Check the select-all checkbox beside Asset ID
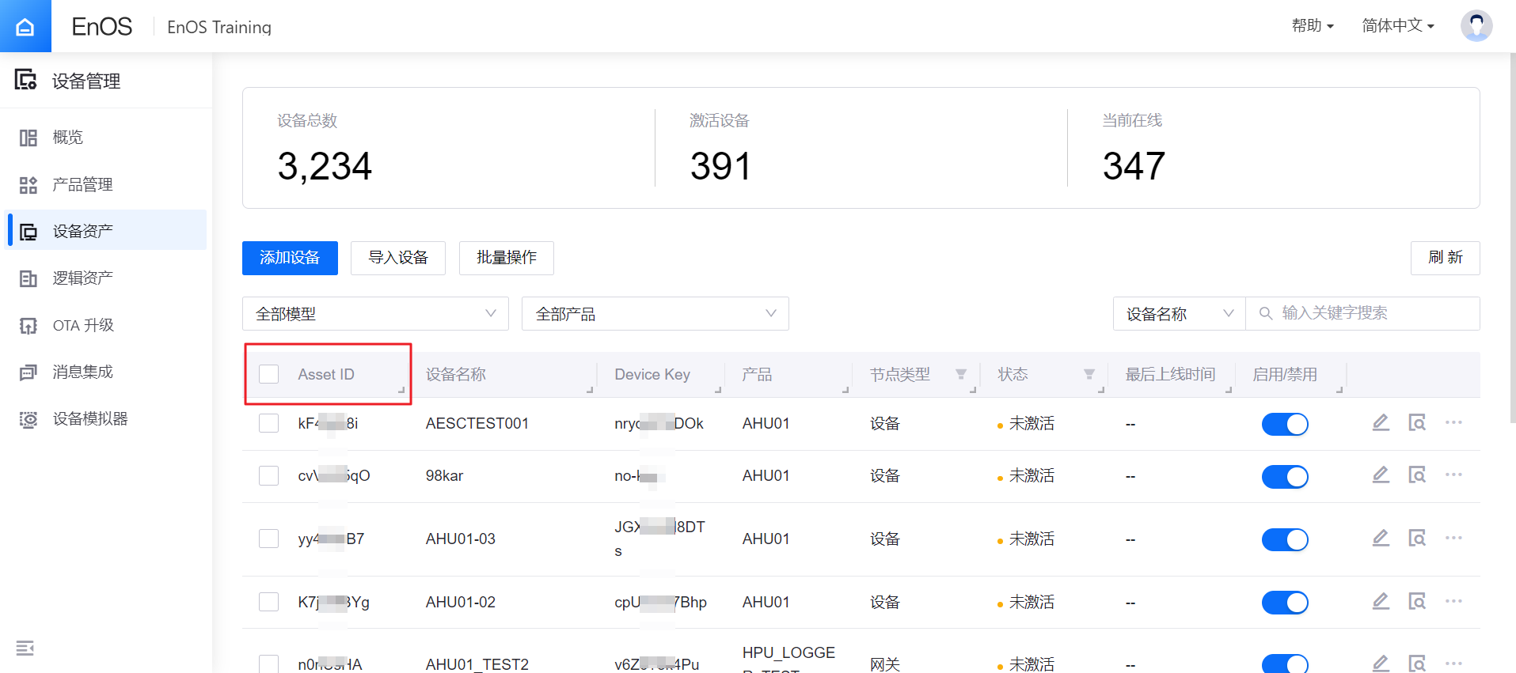 (x=269, y=375)
